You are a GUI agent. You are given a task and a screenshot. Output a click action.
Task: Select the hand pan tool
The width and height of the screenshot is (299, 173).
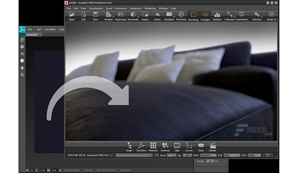point(22,68)
